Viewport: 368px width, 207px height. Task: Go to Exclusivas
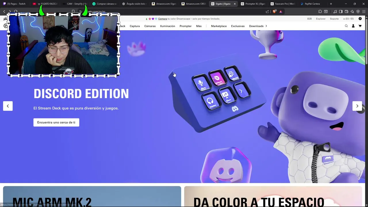point(238,26)
